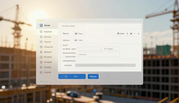This screenshot has height=103, width=179.
Task: Focus the wide text field with placeholder text
Action: click(x=99, y=55)
